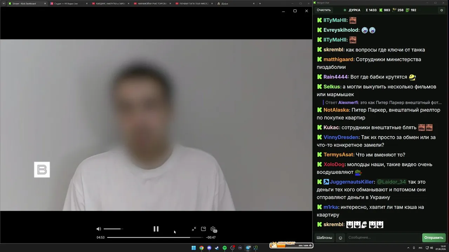
Task: Open the Шаблоны templates button
Action: (324, 238)
